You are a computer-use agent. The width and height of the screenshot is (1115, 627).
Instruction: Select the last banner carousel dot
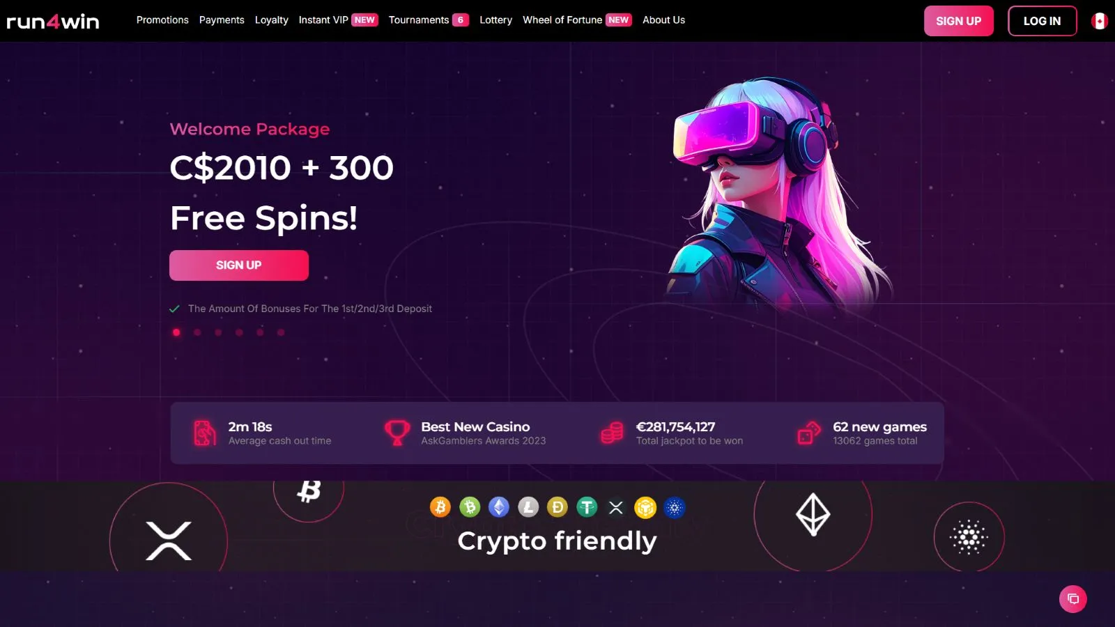pos(281,332)
